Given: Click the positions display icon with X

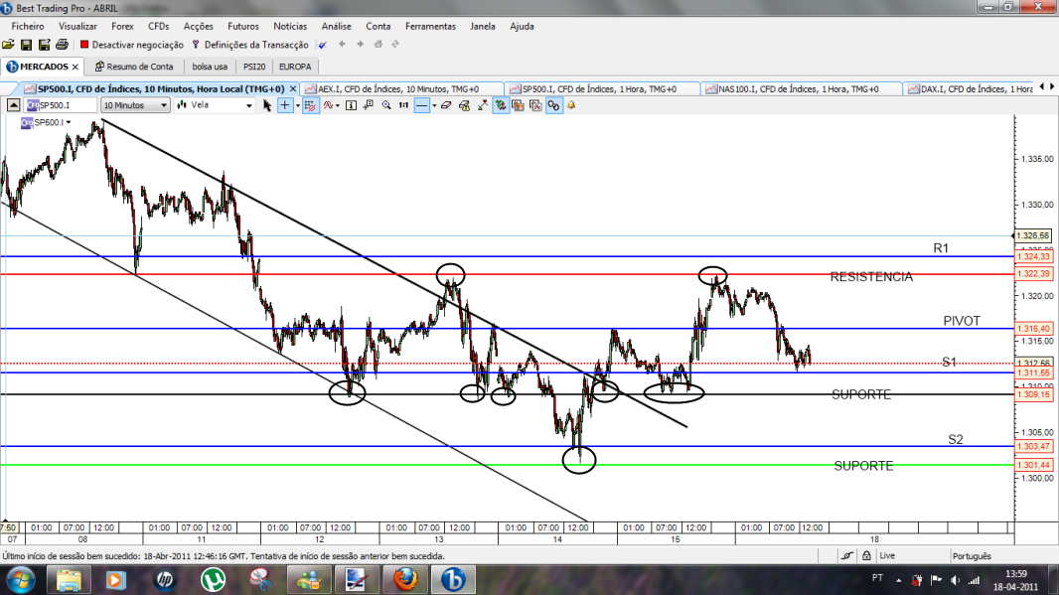Looking at the screenshot, I should (535, 105).
